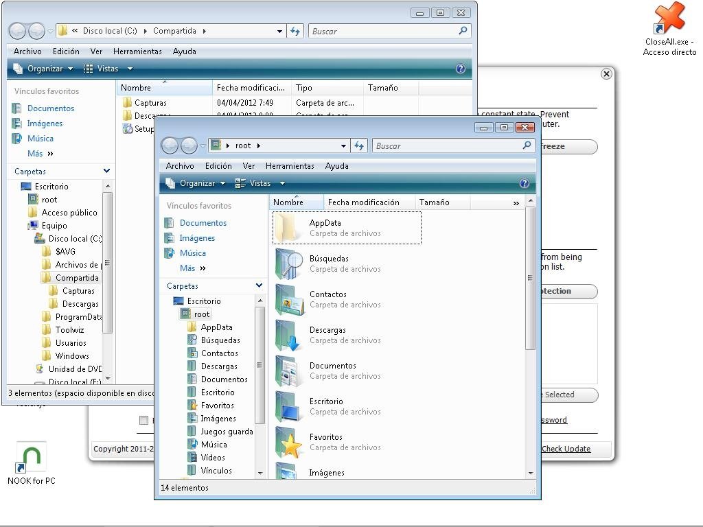The width and height of the screenshot is (703, 527).
Task: Open the CloseAll.exe desktop shortcut
Action: 669,29
